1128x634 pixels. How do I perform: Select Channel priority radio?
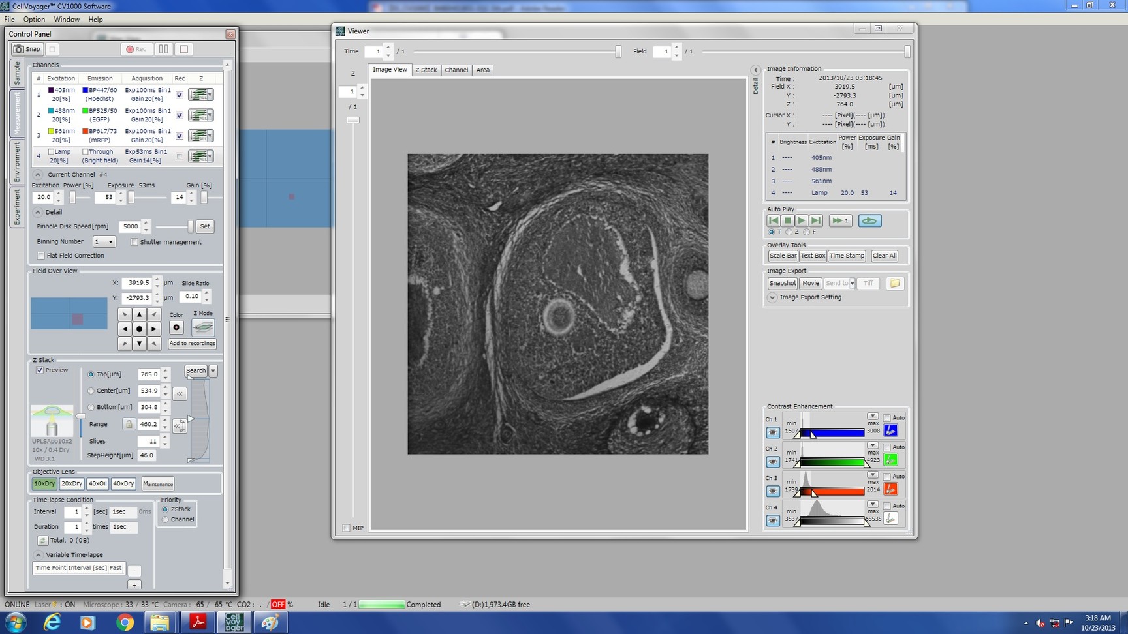[165, 519]
